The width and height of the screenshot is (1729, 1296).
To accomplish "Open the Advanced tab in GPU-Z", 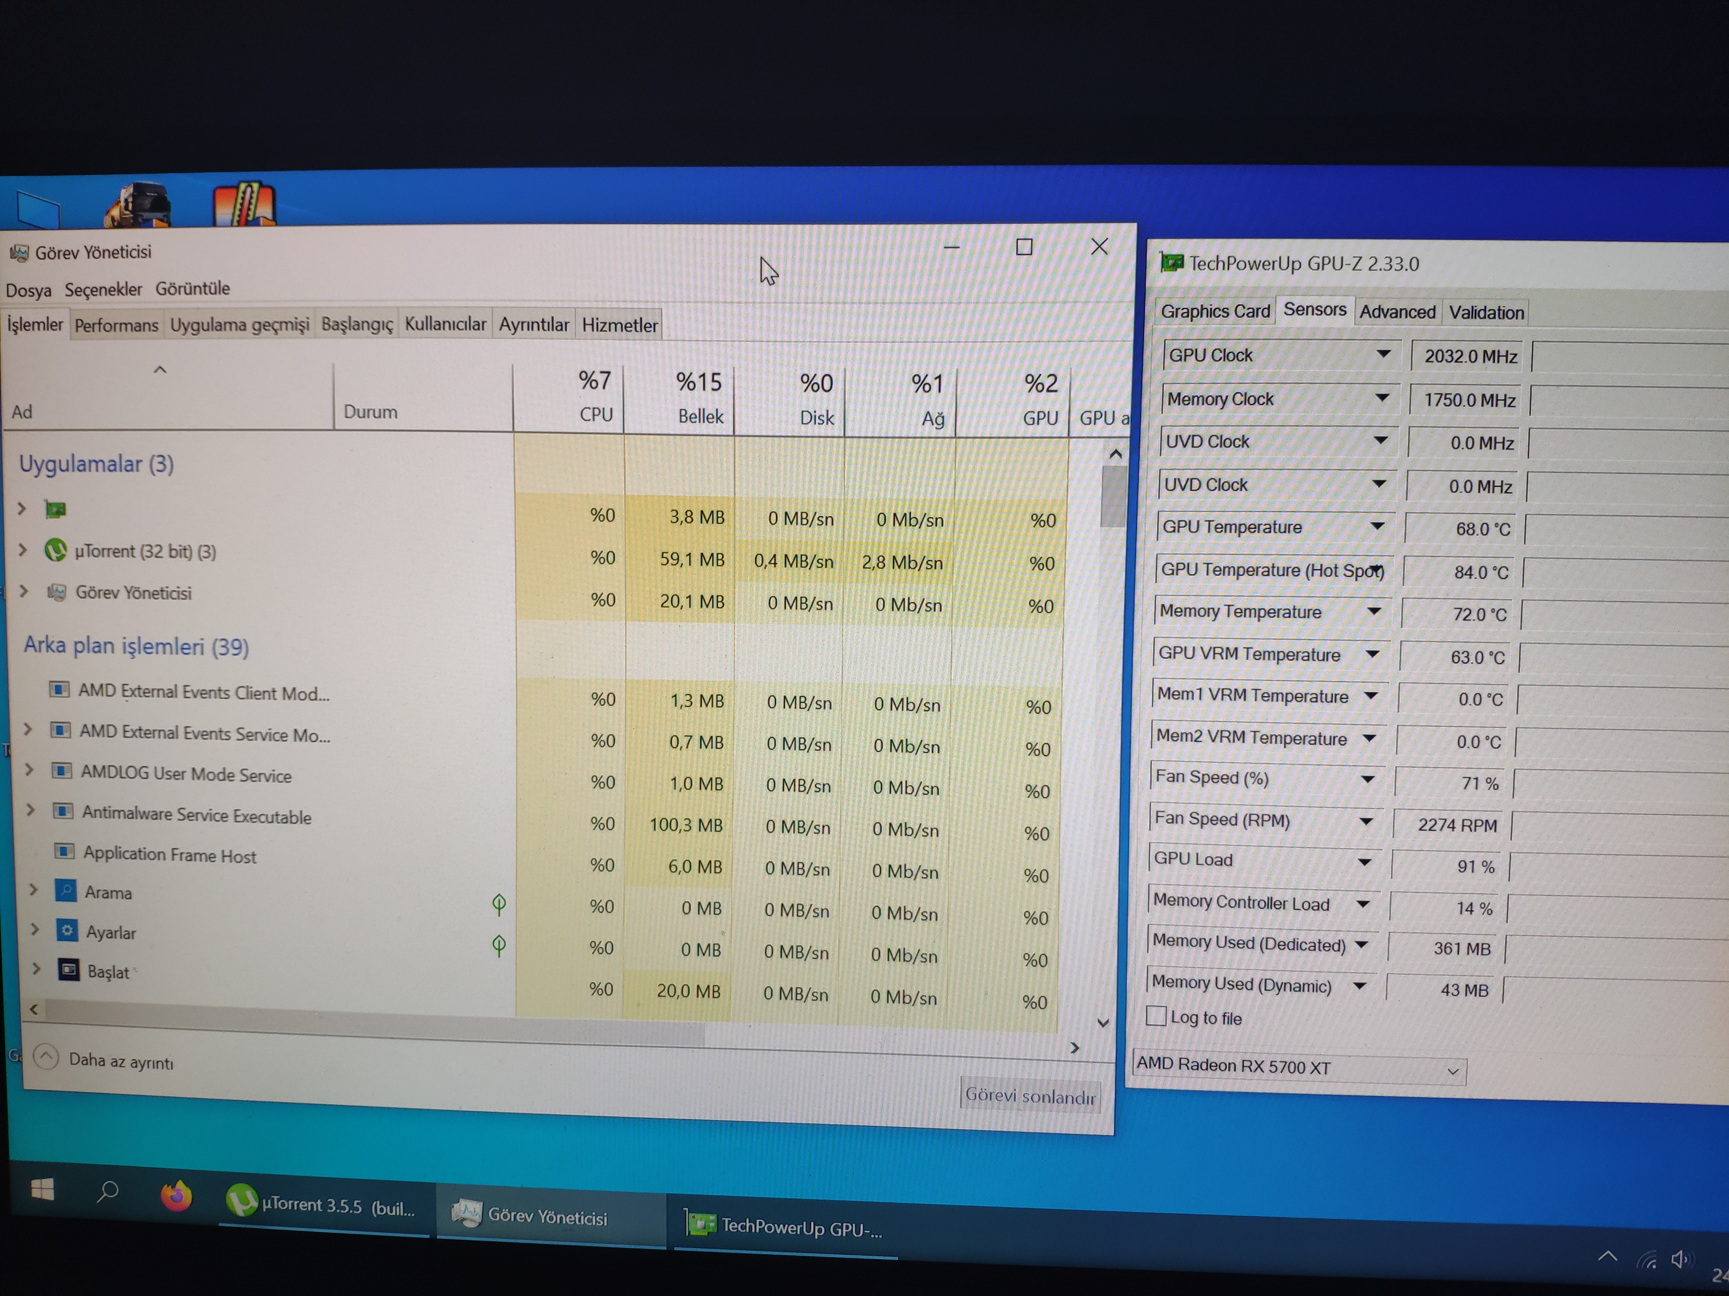I will [x=1397, y=312].
